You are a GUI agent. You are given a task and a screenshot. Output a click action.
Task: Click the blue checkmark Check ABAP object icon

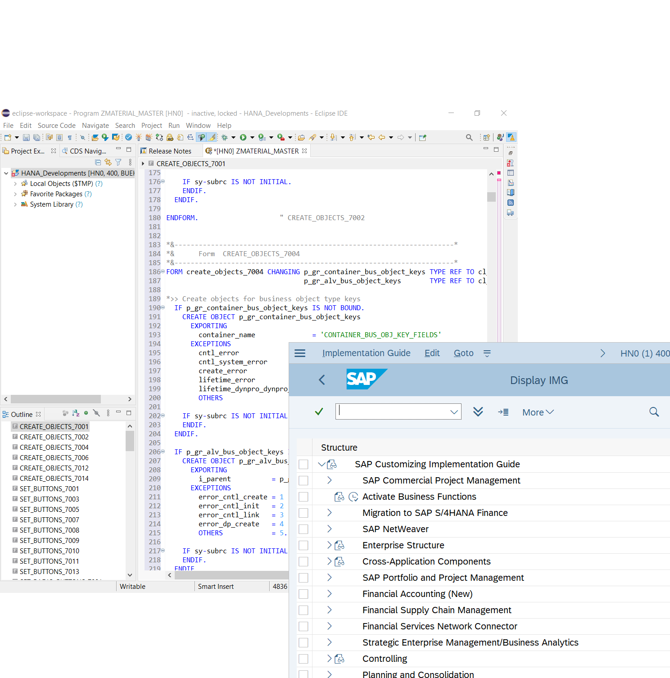point(129,137)
